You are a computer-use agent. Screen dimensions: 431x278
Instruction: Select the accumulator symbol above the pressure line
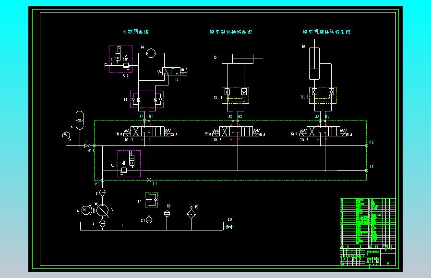click(80, 120)
